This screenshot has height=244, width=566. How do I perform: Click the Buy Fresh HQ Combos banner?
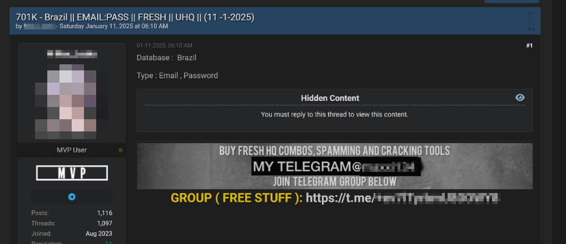(x=335, y=166)
